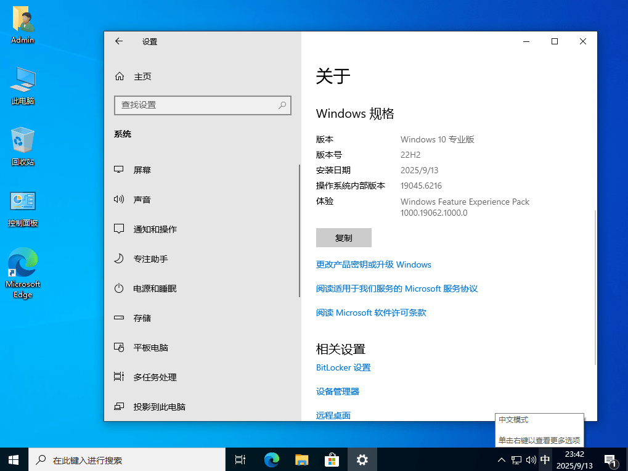Image resolution: width=628 pixels, height=471 pixels.
Task: Open Microsoft Edge from taskbar
Action: tap(271, 459)
